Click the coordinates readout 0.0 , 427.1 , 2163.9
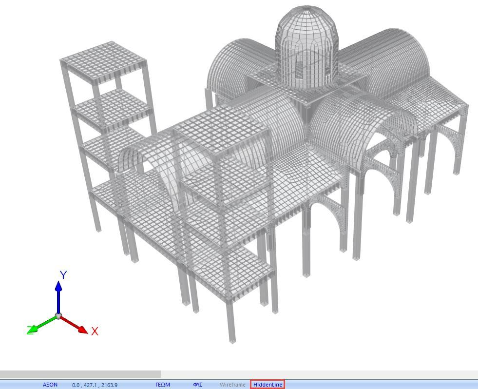Image resolution: width=478 pixels, height=389 pixels. click(95, 385)
